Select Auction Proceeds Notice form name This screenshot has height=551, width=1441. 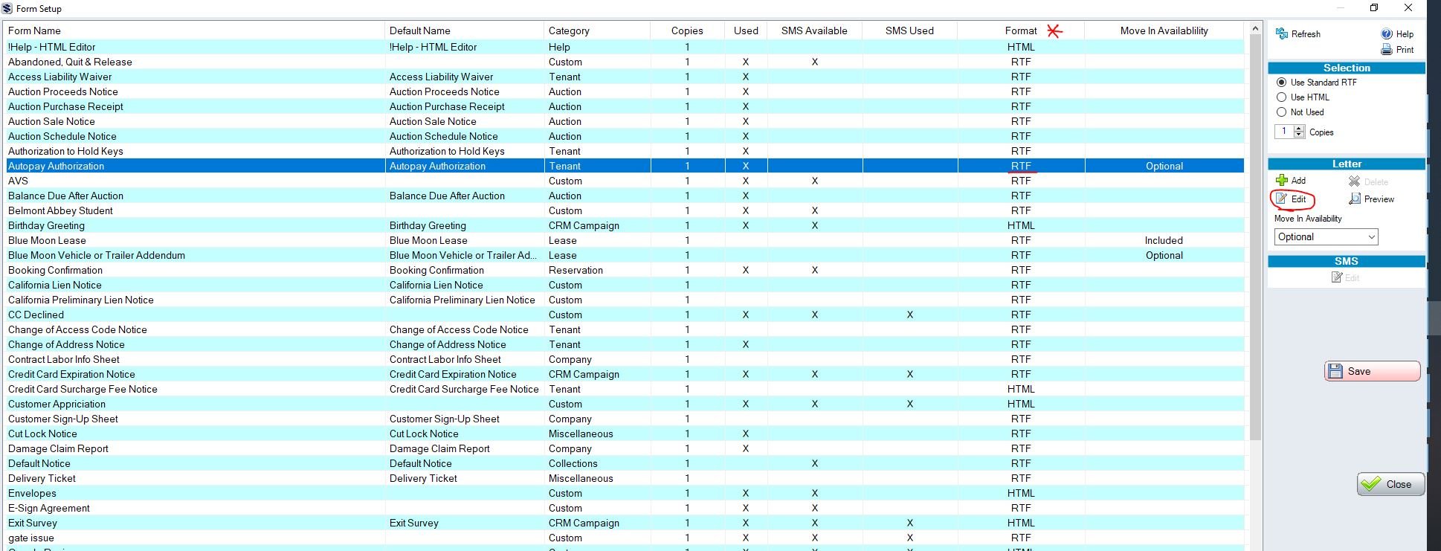[x=62, y=91]
